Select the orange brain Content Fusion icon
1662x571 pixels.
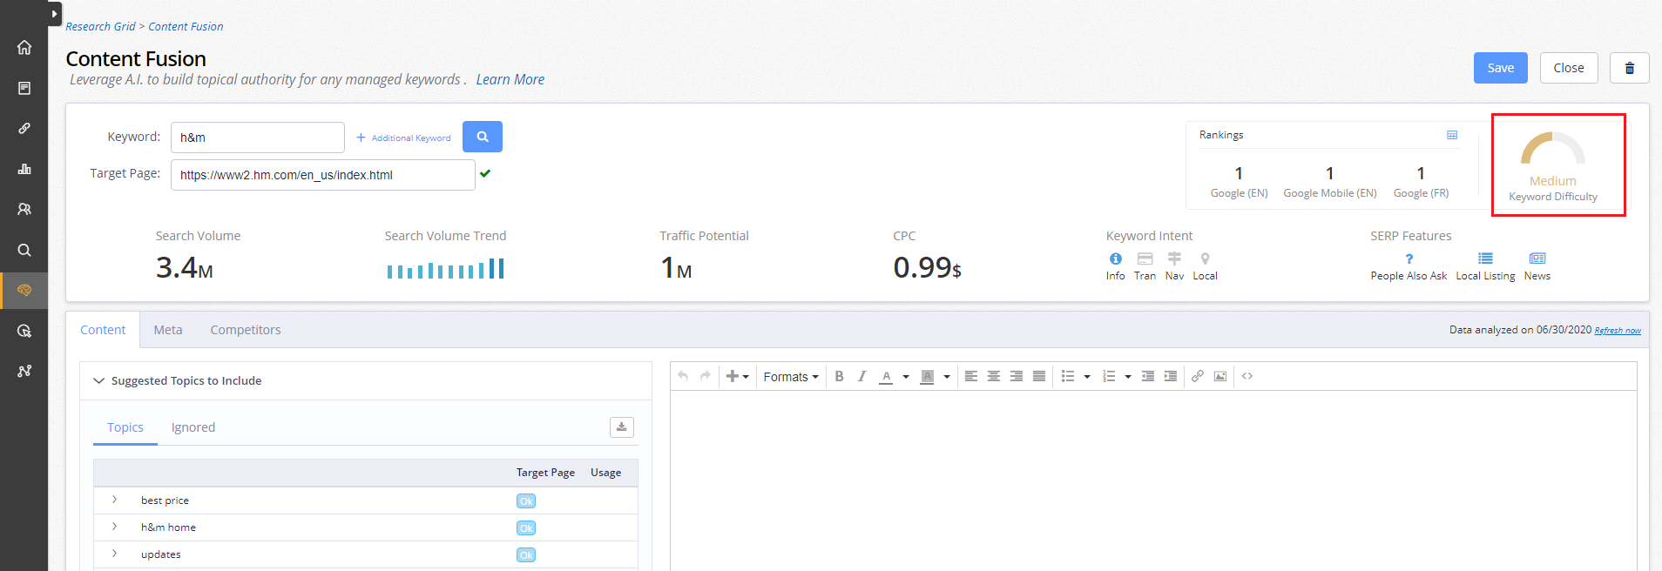point(24,290)
